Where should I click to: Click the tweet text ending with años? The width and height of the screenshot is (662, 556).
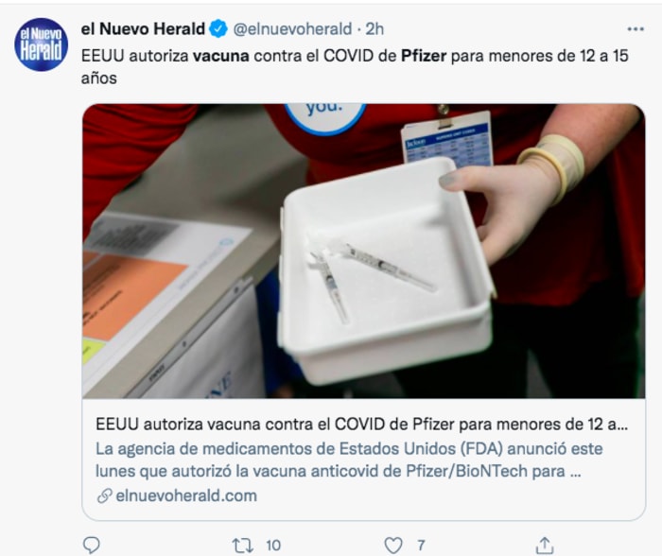click(x=355, y=67)
